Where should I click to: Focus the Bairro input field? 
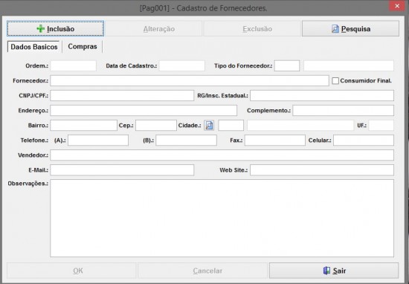84,125
